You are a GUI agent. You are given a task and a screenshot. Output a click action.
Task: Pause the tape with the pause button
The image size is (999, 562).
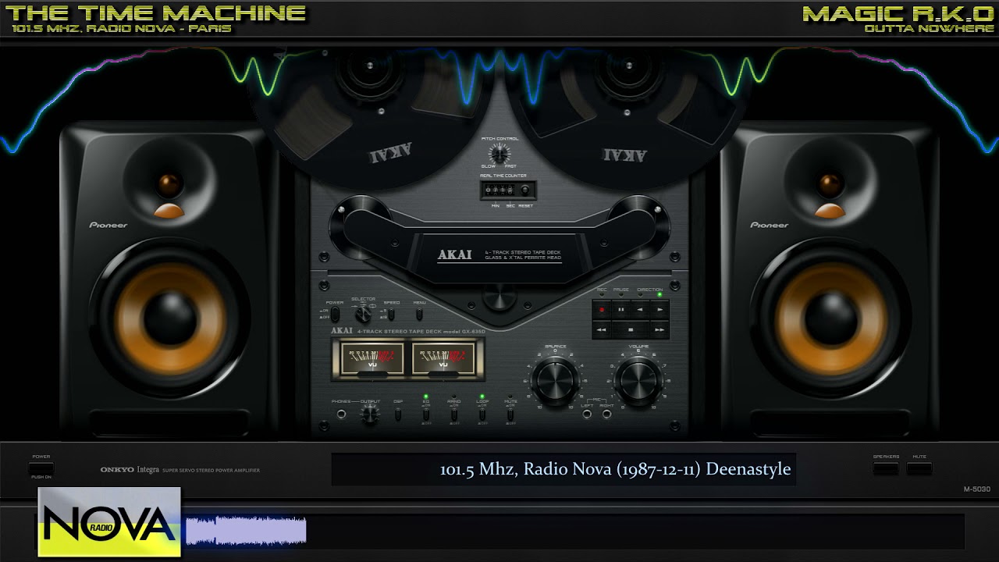621,309
